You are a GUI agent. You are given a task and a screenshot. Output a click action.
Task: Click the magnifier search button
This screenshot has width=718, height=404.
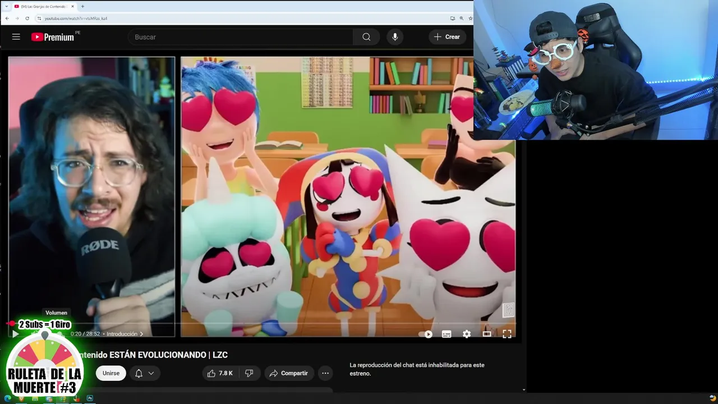click(366, 37)
